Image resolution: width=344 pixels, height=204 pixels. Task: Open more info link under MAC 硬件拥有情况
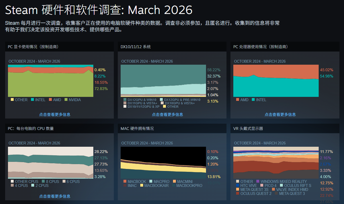pos(167,196)
